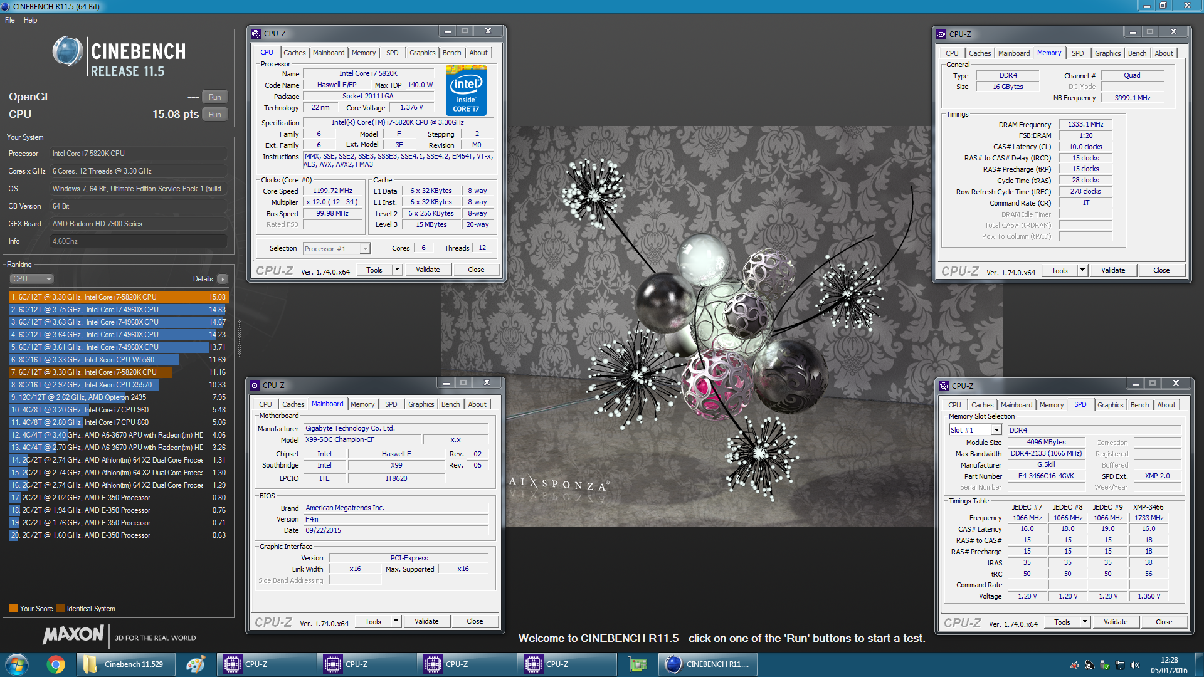Switch to CINEBENCH R11 taskbar button
1204x677 pixels.
[709, 664]
